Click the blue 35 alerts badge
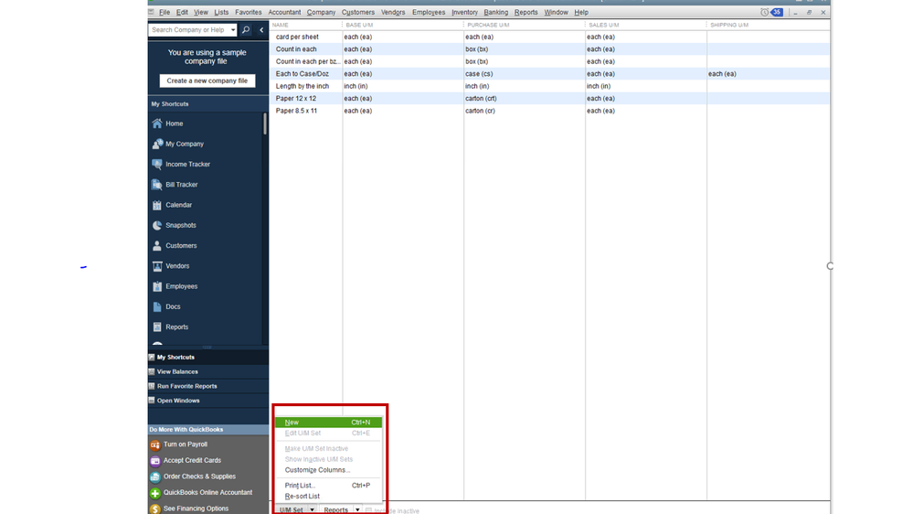 pos(777,12)
